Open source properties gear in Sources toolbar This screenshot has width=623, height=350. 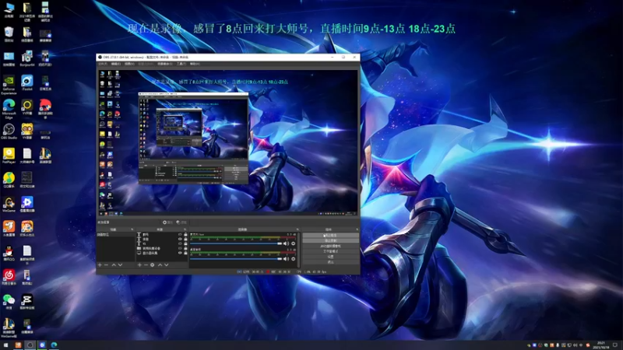152,264
